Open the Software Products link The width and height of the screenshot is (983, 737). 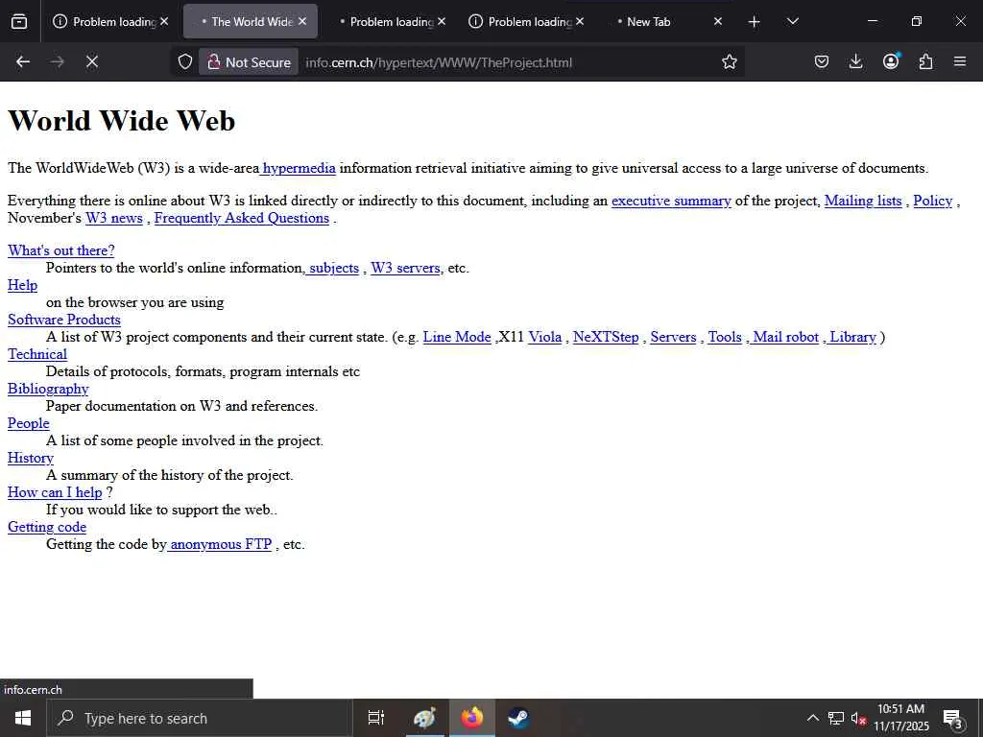[64, 320]
